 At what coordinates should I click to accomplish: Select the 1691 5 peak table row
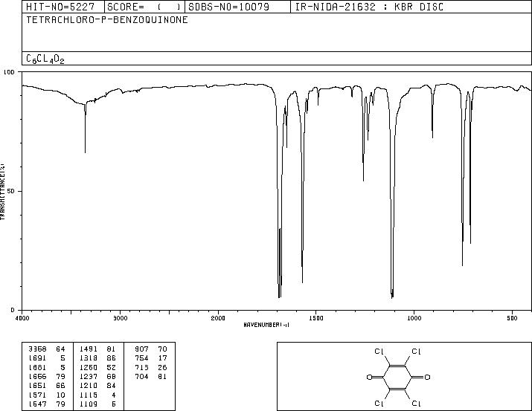point(47,358)
